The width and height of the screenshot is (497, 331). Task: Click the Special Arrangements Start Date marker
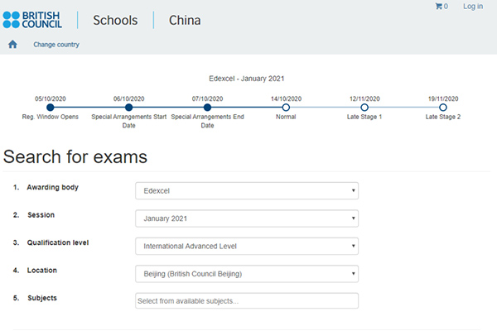tap(128, 108)
